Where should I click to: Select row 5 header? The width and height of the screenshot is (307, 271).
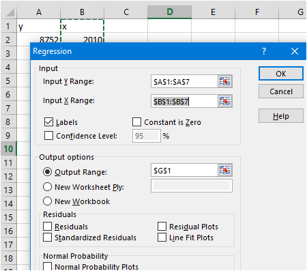pos(8,81)
